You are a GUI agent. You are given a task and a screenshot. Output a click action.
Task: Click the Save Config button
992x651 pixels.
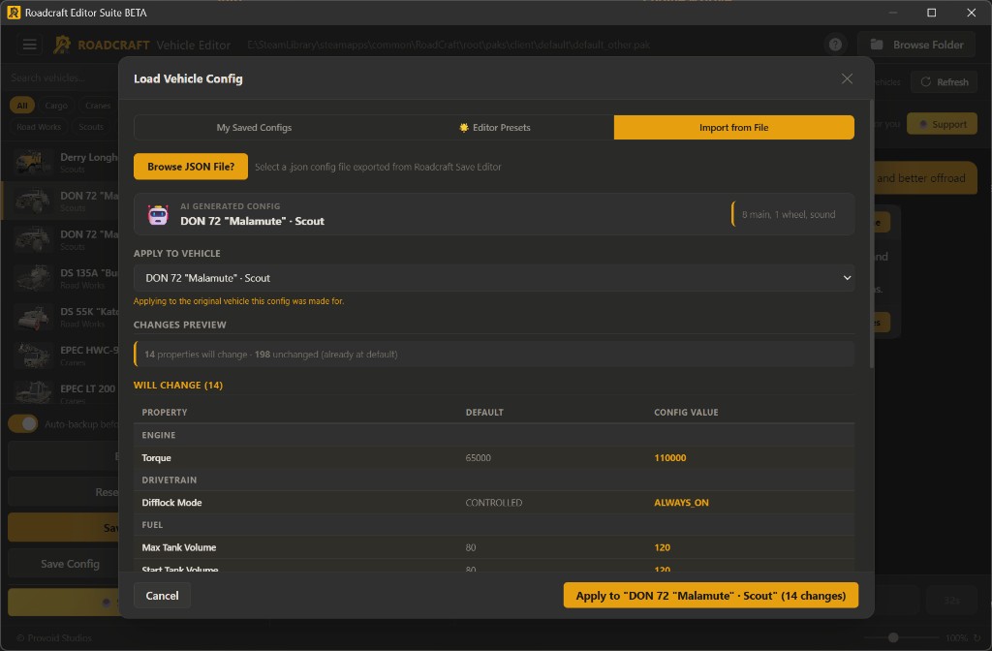[x=63, y=565]
